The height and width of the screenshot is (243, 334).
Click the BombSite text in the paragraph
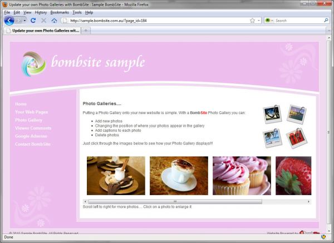pos(199,112)
